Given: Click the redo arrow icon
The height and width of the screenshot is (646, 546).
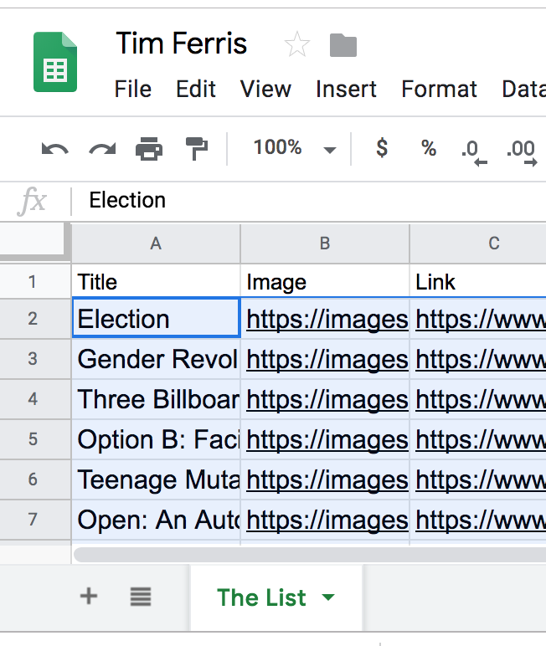Looking at the screenshot, I should click(x=102, y=150).
